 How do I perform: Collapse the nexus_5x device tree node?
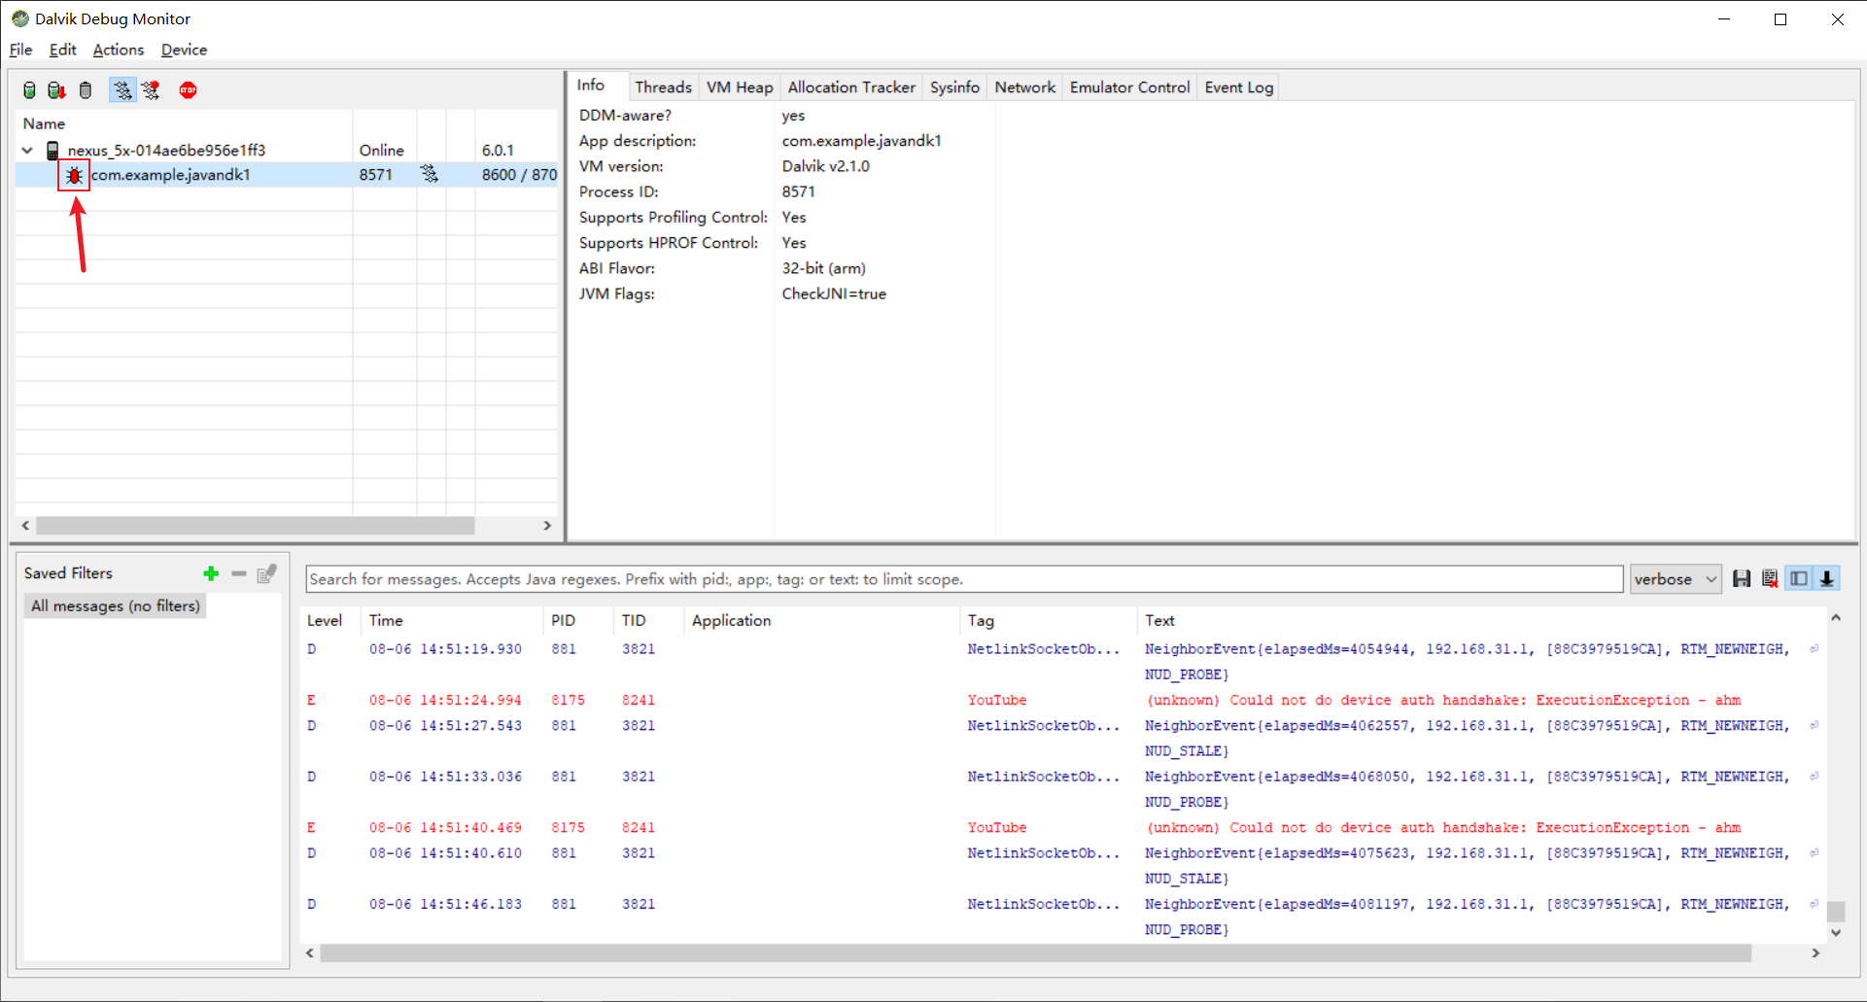pyautogui.click(x=27, y=151)
